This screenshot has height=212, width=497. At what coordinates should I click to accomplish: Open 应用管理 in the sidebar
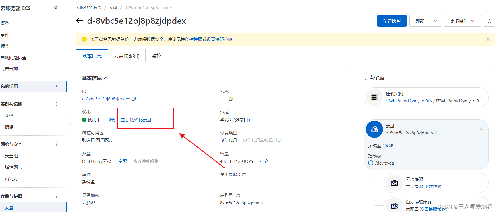(x=9, y=69)
